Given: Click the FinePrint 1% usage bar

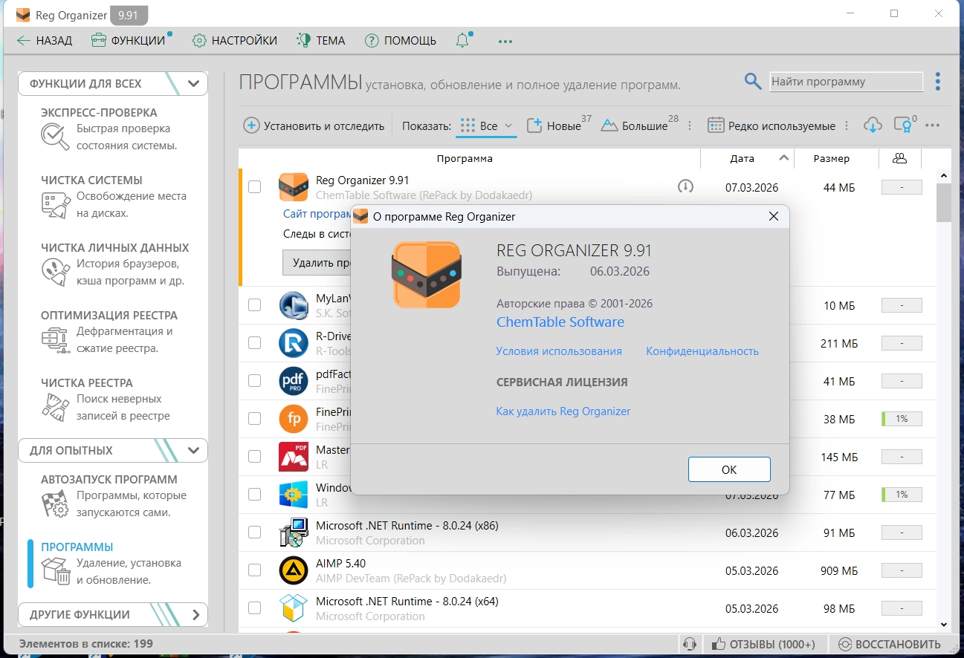Looking at the screenshot, I should 902,419.
